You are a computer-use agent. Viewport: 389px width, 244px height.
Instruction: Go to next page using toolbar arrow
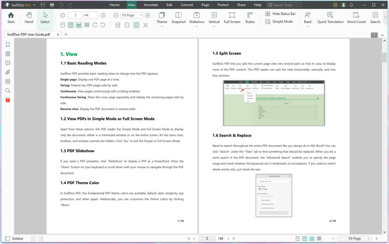click(x=103, y=15)
